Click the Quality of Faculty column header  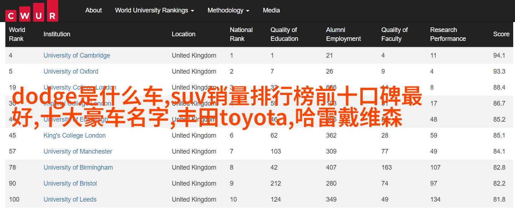(395, 34)
